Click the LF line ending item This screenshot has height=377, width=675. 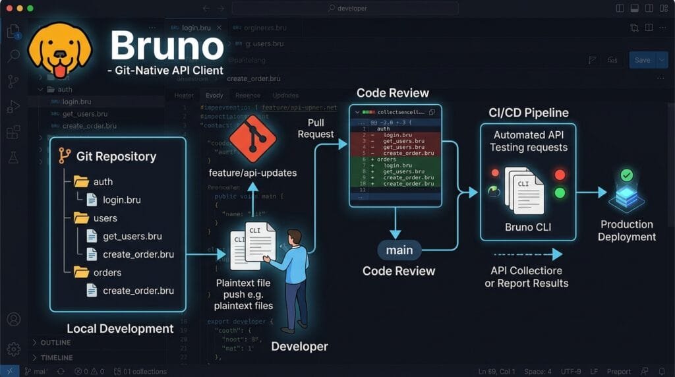tap(594, 371)
